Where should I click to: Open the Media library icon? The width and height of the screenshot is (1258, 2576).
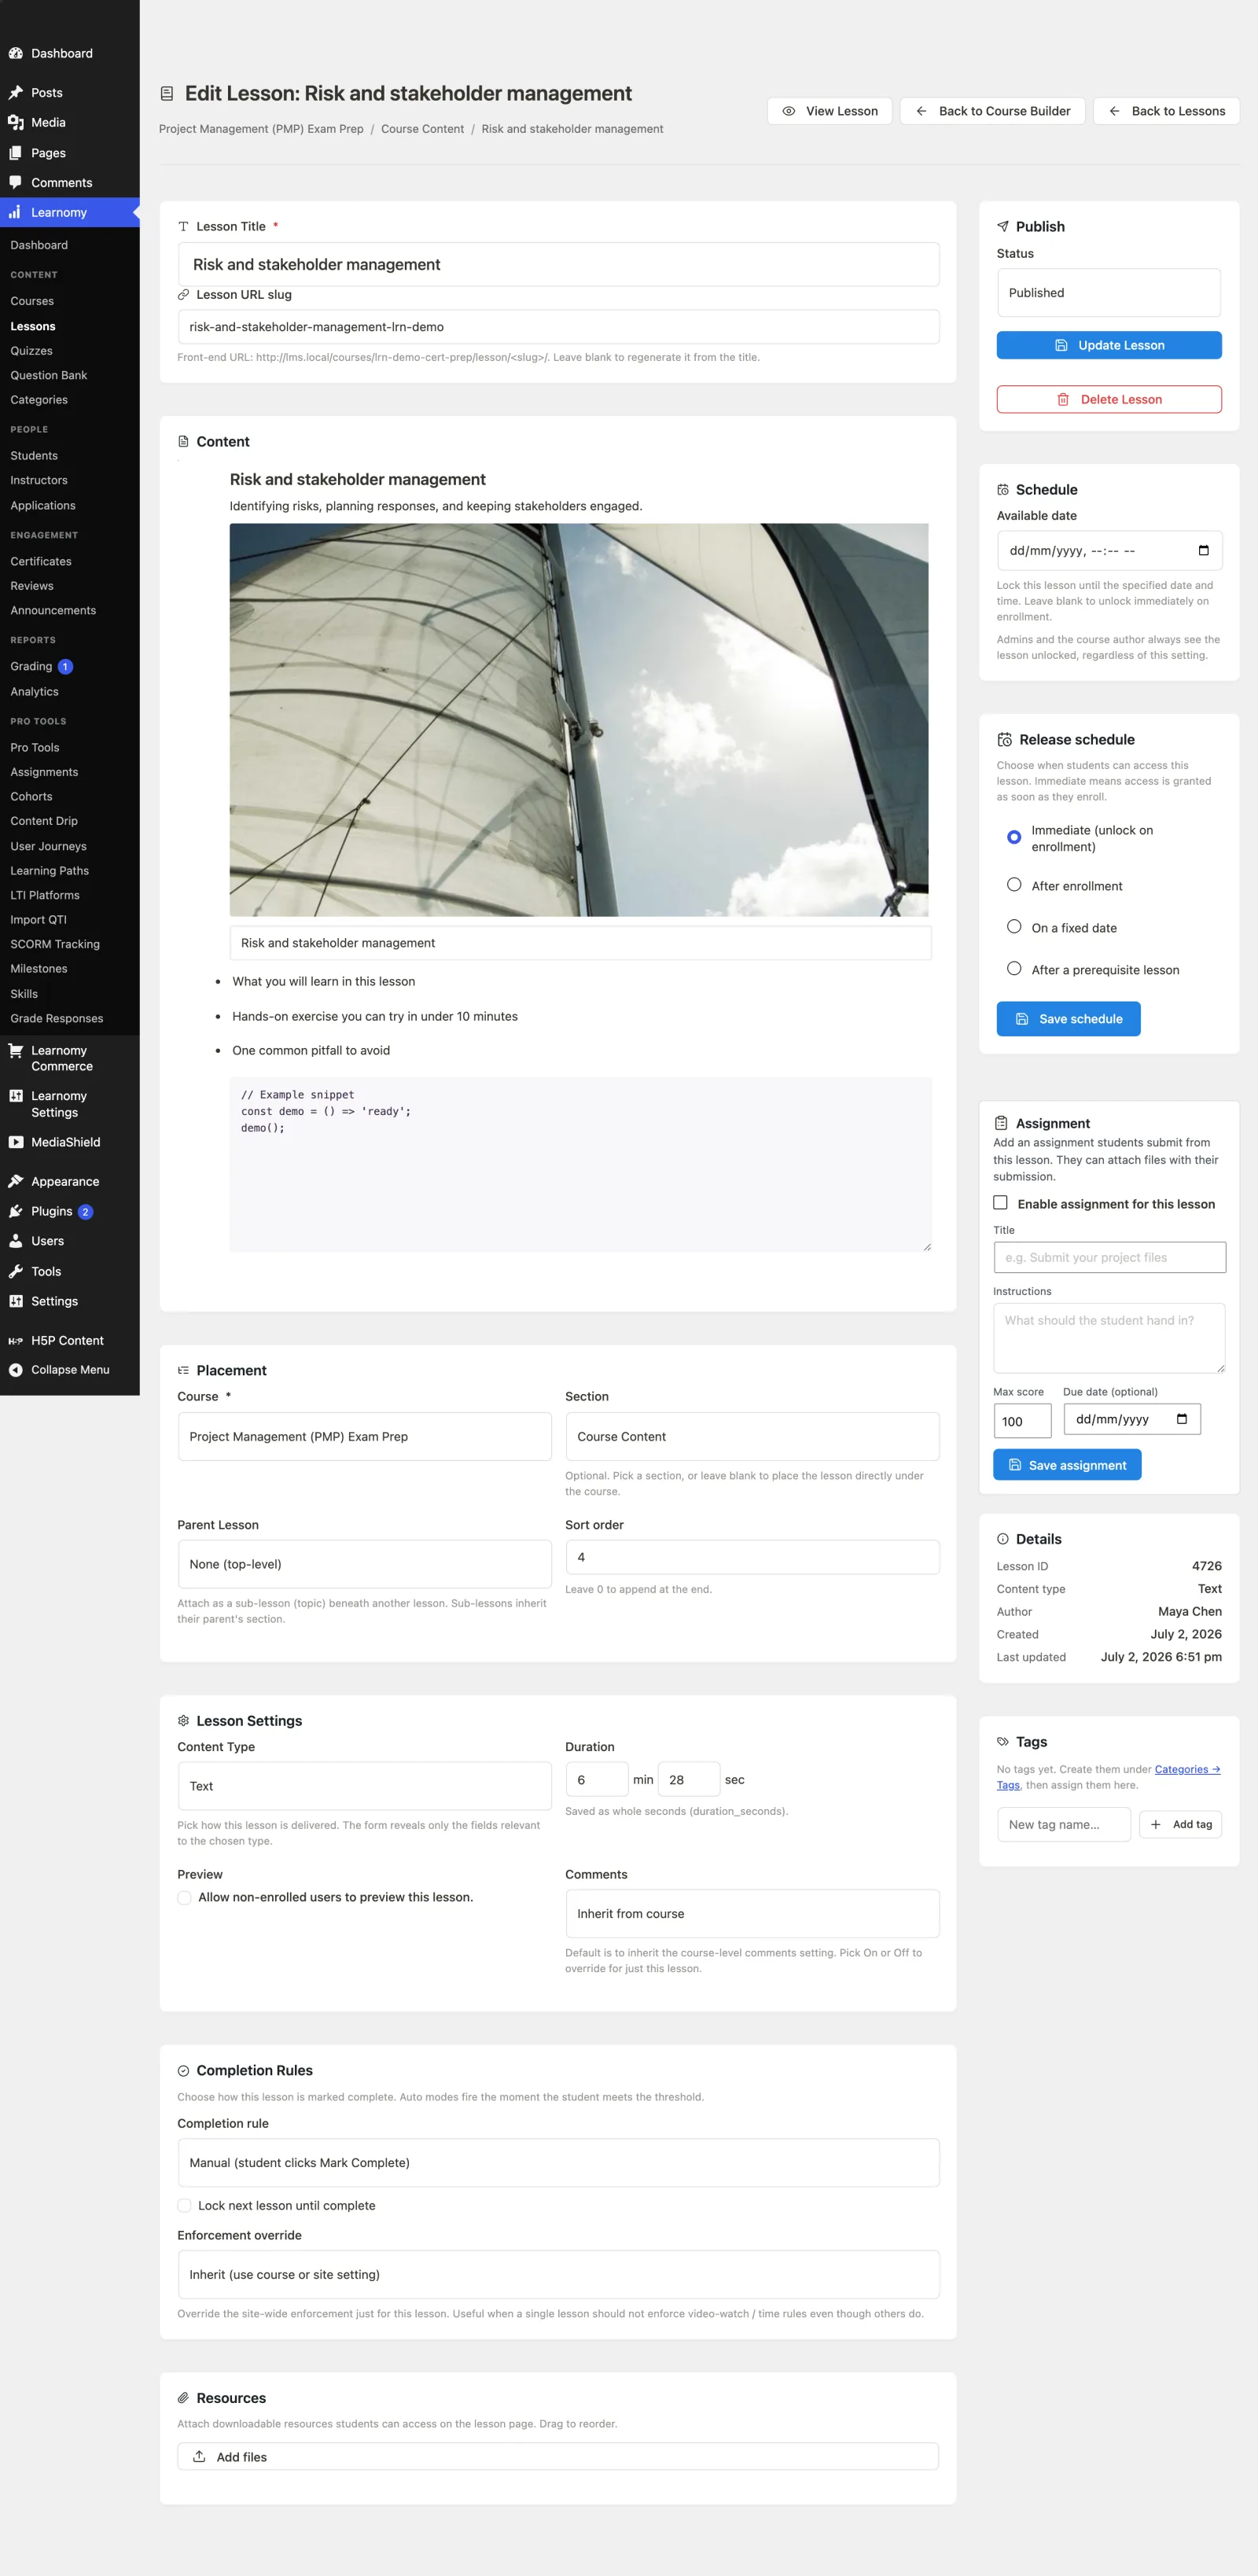(16, 122)
